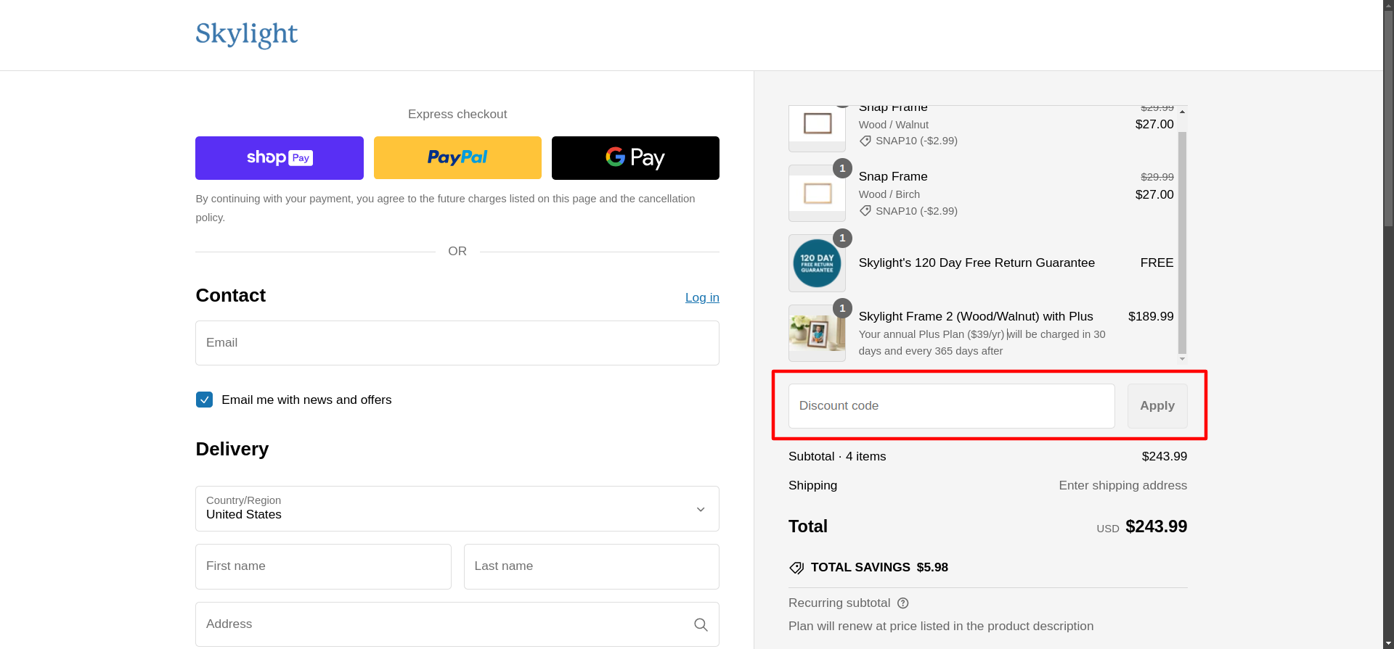Image resolution: width=1394 pixels, height=649 pixels.
Task: Click the 120 Day Free Return Guarantee thumbnail
Action: point(817,263)
